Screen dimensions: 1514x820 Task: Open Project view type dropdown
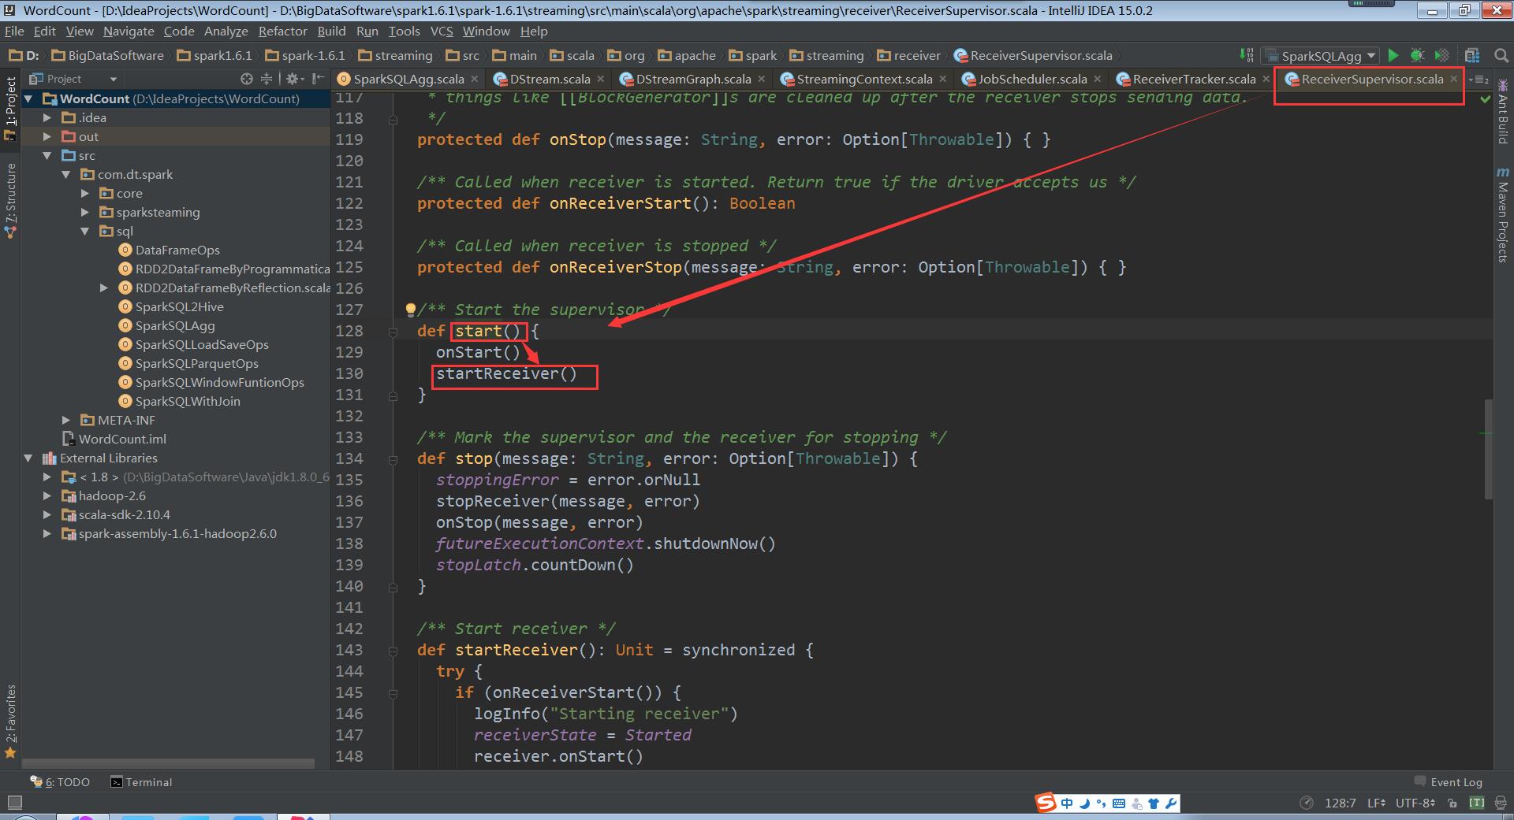pos(73,79)
